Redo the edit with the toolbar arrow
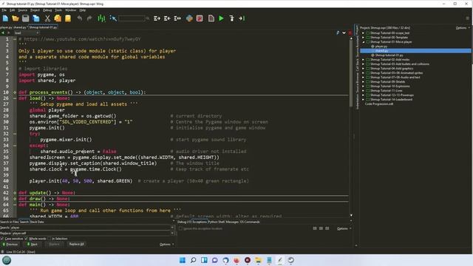473x266 pixels. 89,18
